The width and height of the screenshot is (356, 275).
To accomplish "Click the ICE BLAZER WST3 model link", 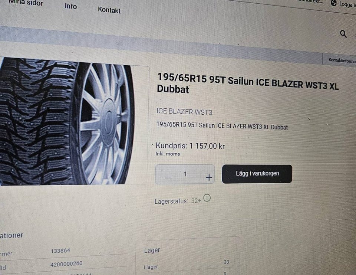I will coord(184,112).
